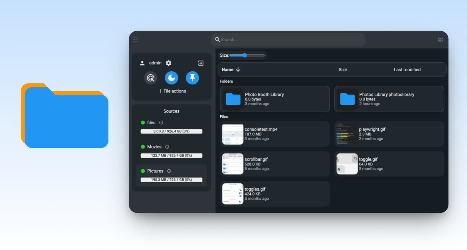Click the search magnifier icon
The height and width of the screenshot is (250, 467).
pyautogui.click(x=217, y=39)
